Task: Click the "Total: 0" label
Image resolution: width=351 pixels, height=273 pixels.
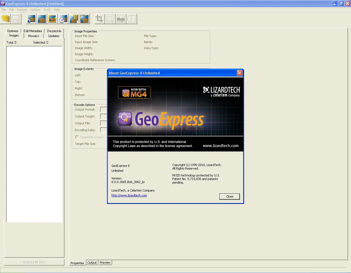Action: tap(12, 43)
